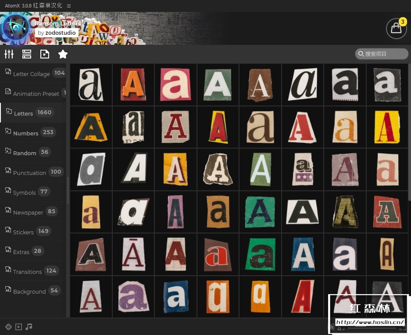The height and width of the screenshot is (335, 411).
Task: Click in the 搜索项目 search field
Action: click(382, 54)
